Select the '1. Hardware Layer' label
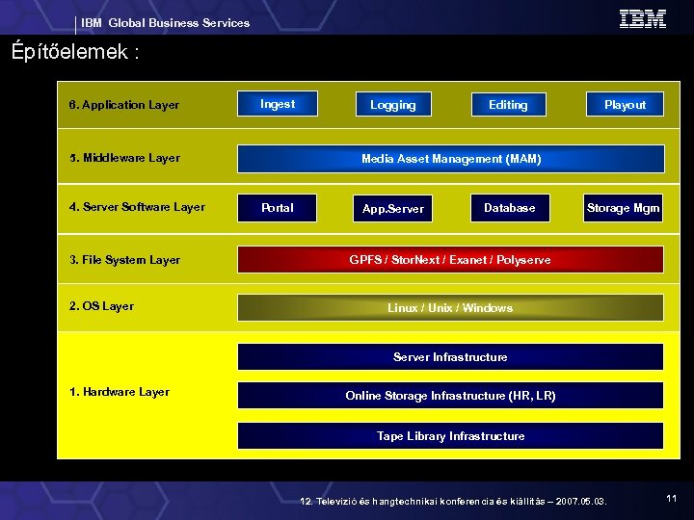Image resolution: width=694 pixels, height=520 pixels. pos(120,392)
